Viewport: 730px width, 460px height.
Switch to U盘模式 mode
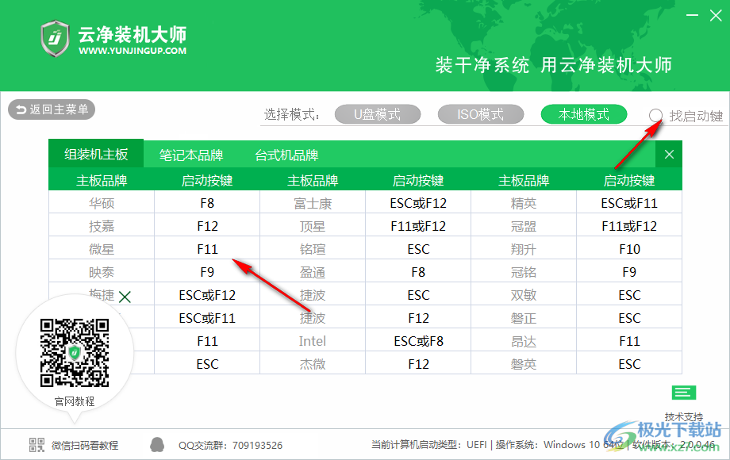pyautogui.click(x=378, y=114)
